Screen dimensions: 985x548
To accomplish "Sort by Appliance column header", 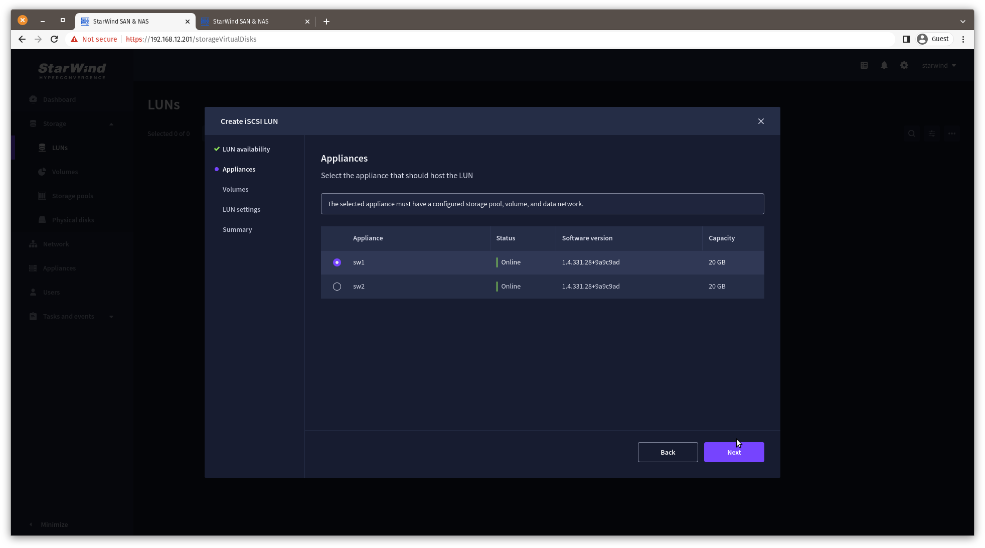I will (368, 238).
